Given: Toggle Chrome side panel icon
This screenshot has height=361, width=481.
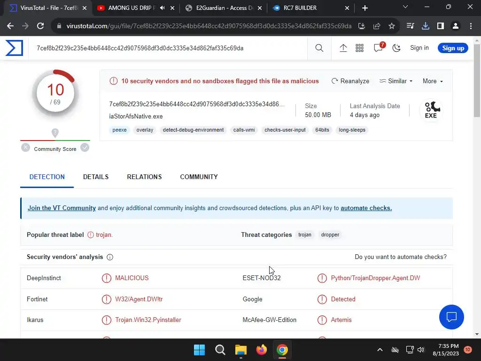Looking at the screenshot, I should coord(441,26).
